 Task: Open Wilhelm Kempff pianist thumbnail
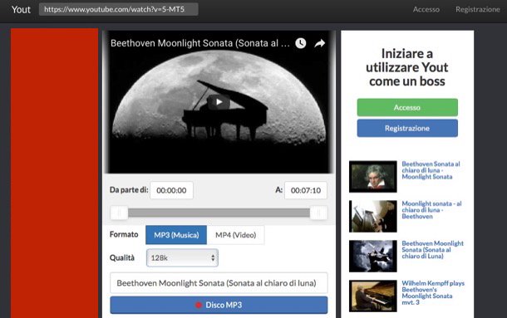[x=373, y=296]
